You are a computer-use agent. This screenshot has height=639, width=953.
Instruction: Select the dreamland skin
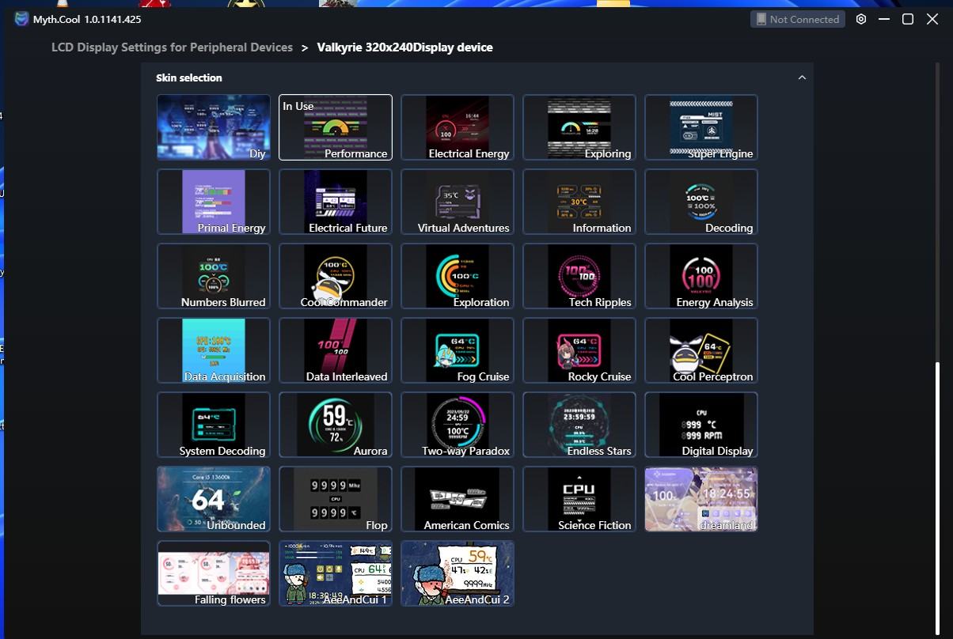(x=701, y=499)
